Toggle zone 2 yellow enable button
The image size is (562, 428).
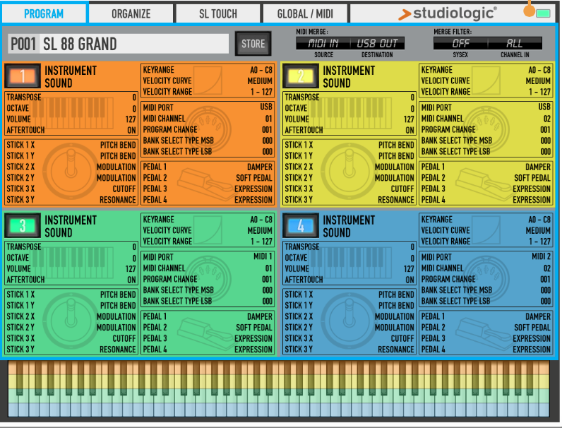point(300,76)
